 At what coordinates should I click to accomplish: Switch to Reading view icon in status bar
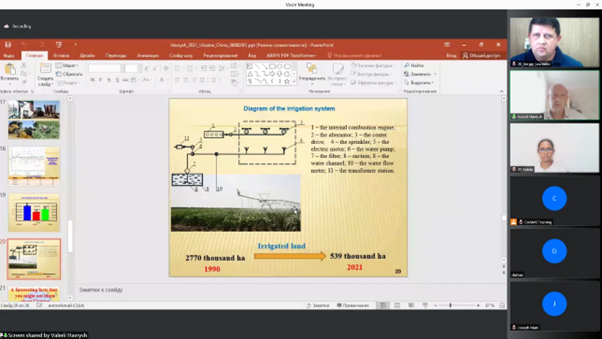coord(411,305)
